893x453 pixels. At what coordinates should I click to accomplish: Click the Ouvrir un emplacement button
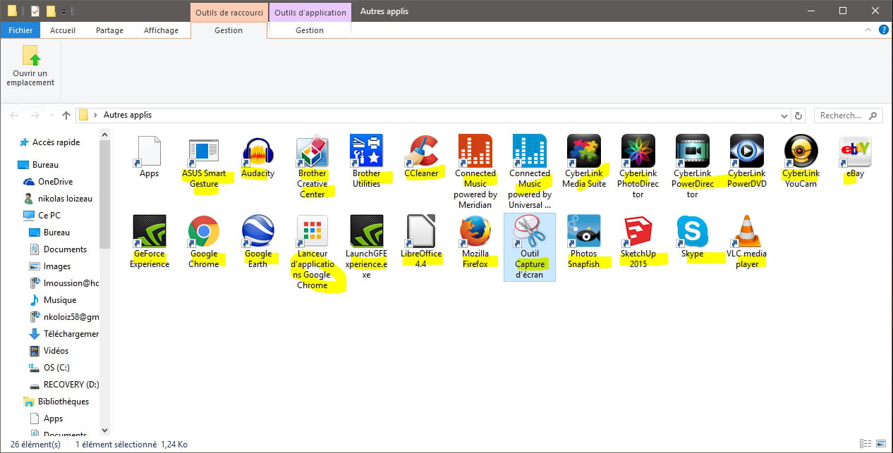point(30,67)
